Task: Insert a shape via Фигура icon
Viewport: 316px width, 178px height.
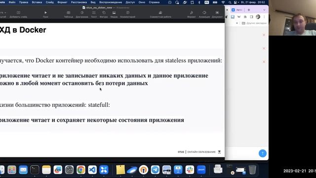Action: [104, 14]
